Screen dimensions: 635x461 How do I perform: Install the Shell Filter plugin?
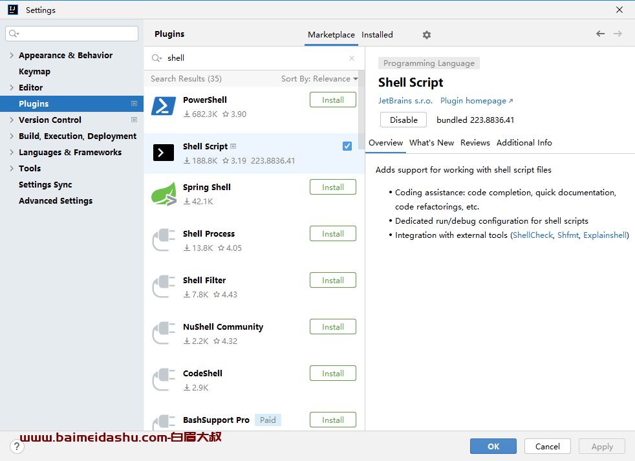click(333, 281)
